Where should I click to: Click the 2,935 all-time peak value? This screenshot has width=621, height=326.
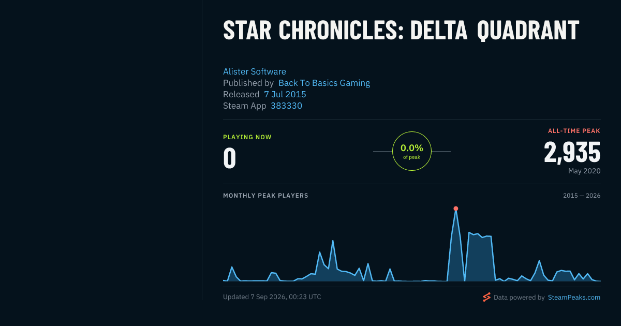[x=572, y=152]
